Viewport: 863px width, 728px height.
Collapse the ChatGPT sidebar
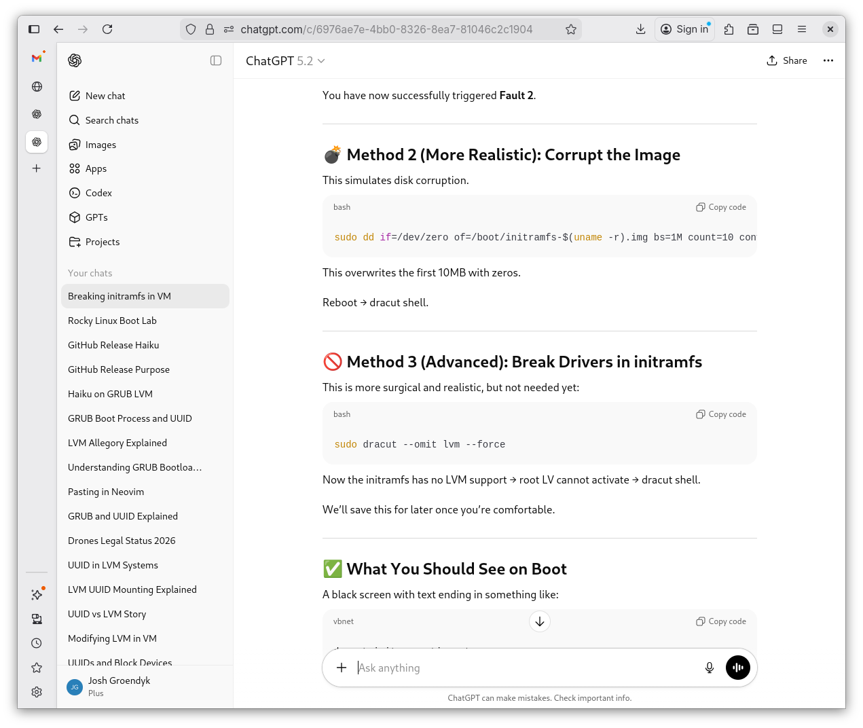click(216, 60)
